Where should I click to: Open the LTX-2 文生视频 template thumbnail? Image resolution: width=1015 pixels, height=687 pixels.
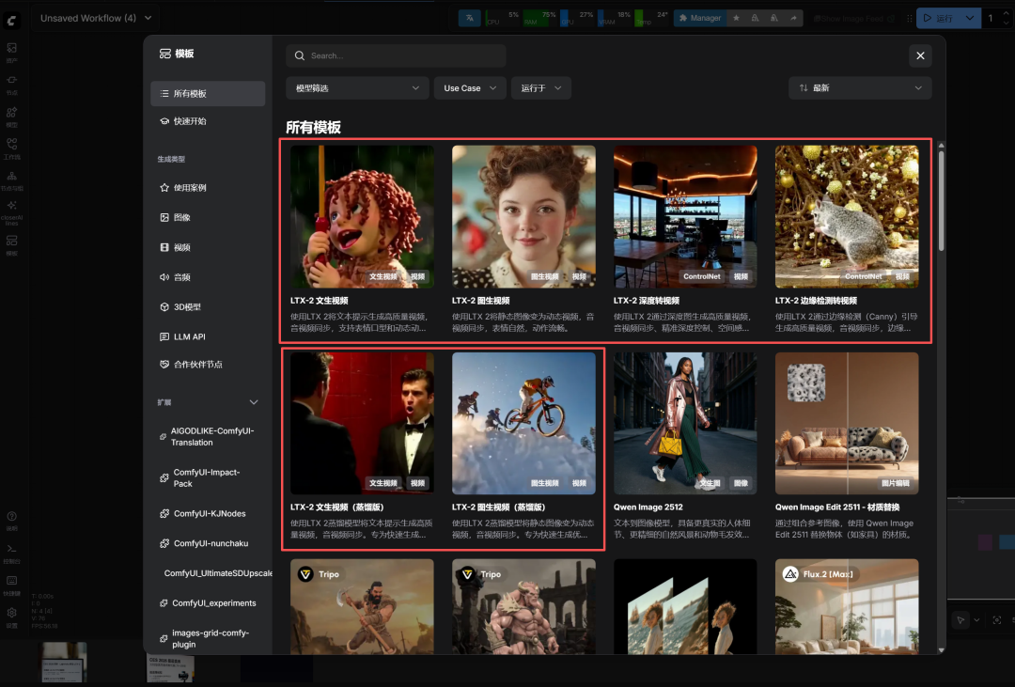(362, 216)
